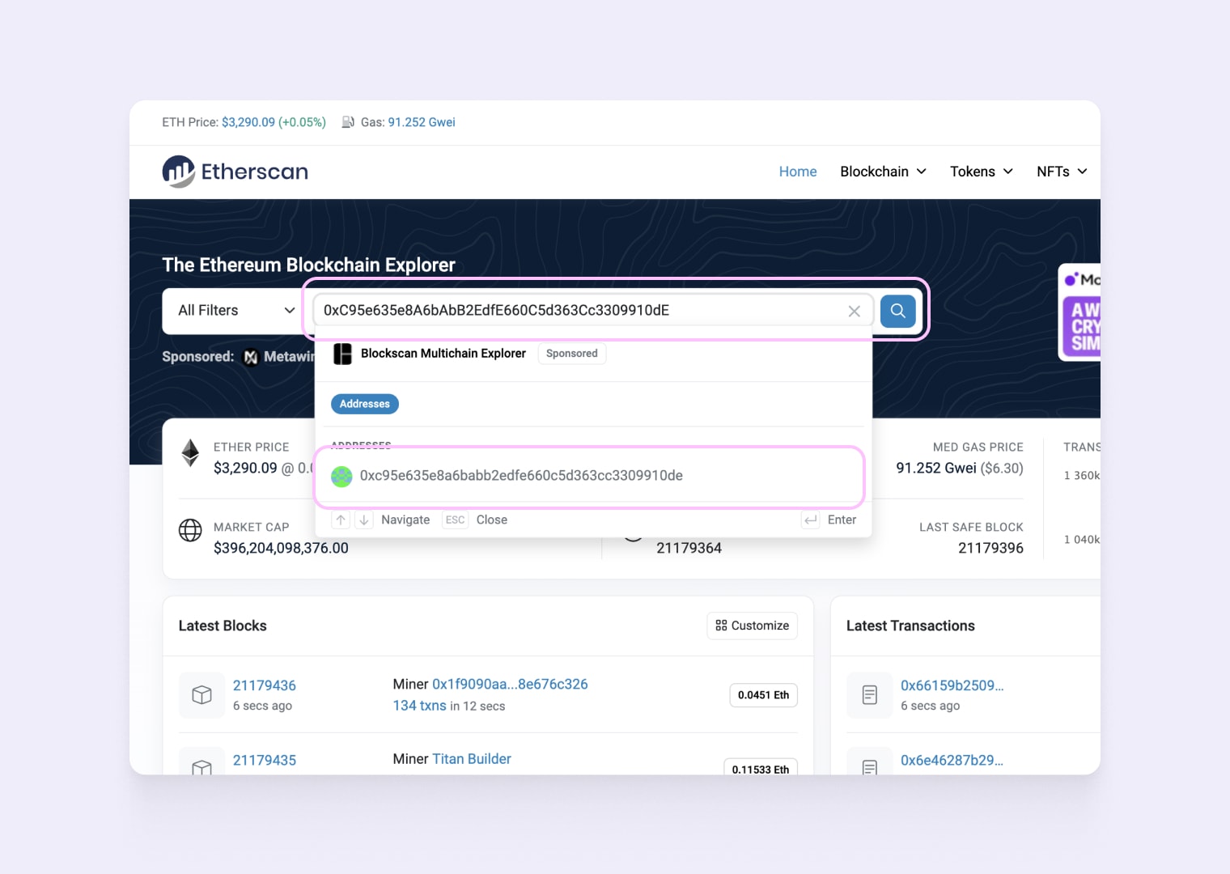Click the ESC key icon

click(x=456, y=520)
